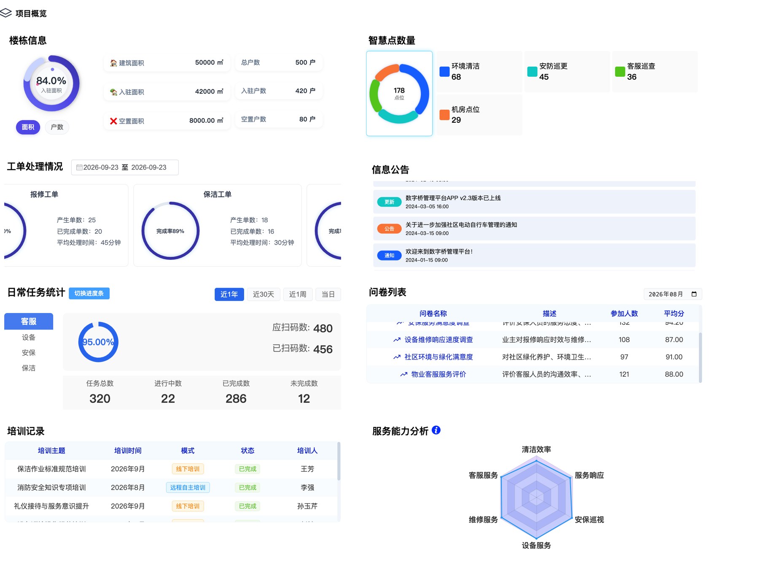
Task: Click the house icon next to 建筑面积
Action: tap(113, 63)
